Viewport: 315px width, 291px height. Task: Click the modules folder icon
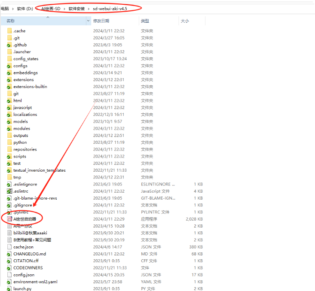(x=9, y=129)
